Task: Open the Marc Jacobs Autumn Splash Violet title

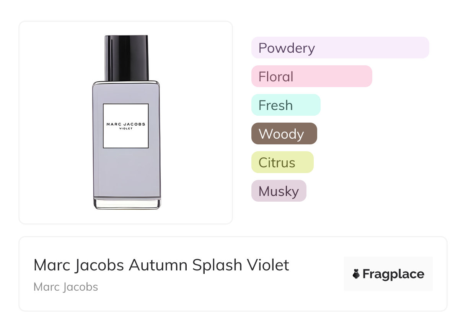Action: [x=161, y=265]
